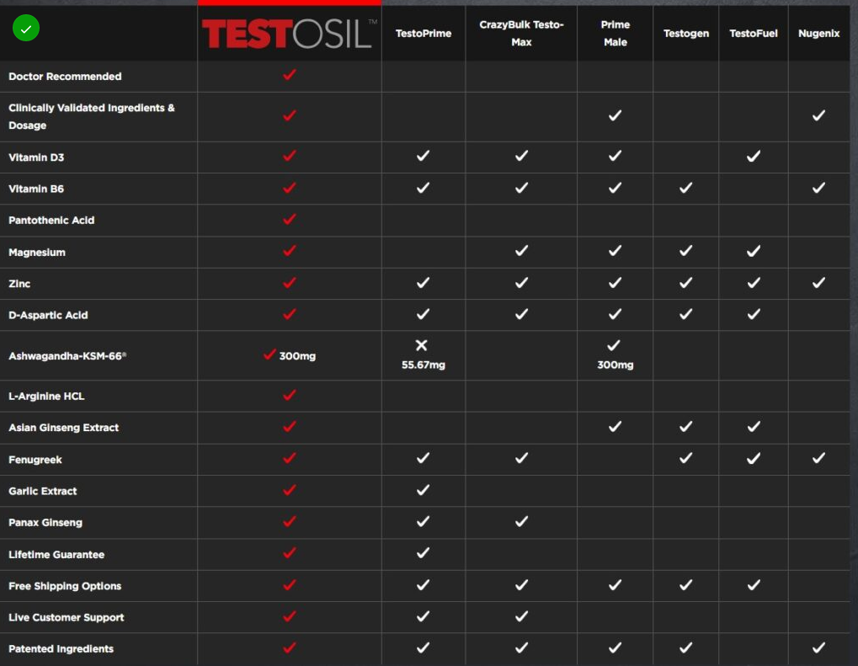Image resolution: width=858 pixels, height=666 pixels.
Task: Click the Free Shipping Options row label
Action: (65, 586)
